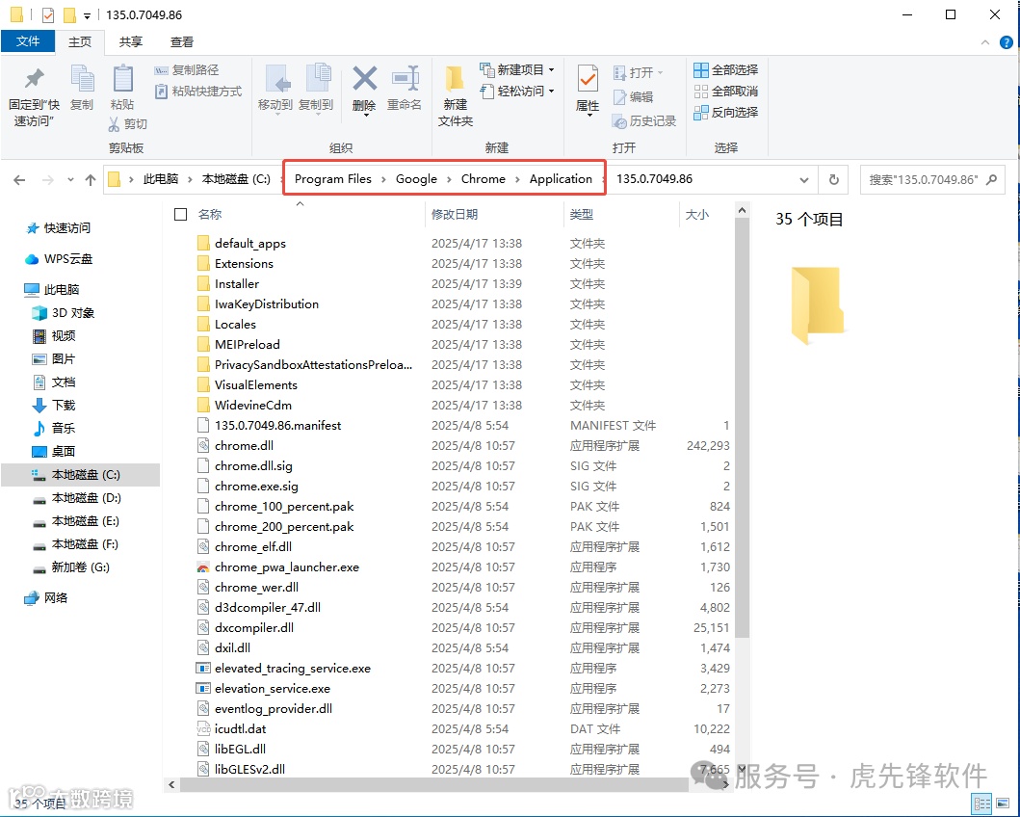The image size is (1020, 817).
Task: Select the chrome_pwa_launcher.exe icon
Action: coord(203,567)
